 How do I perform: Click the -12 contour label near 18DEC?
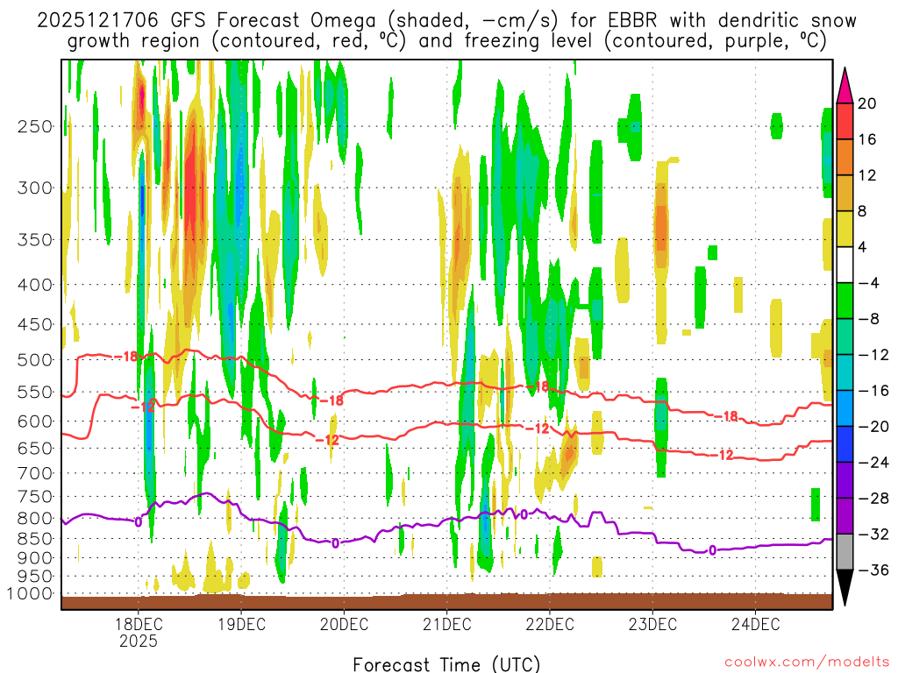pos(143,407)
